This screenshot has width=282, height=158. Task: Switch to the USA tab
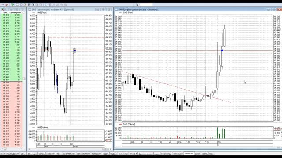pos(22,154)
